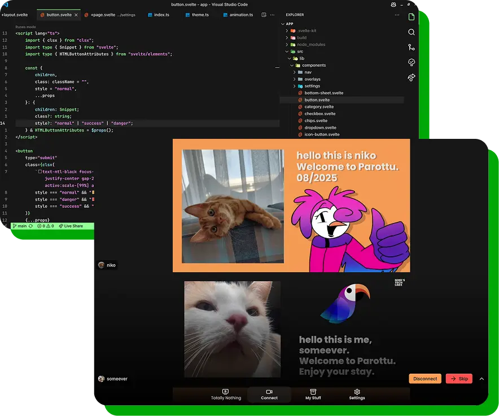The image size is (499, 416).
Task: Open chips.svelte file
Action: click(x=313, y=121)
